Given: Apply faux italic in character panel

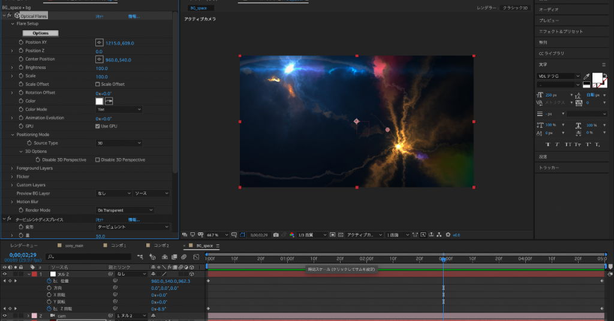Looking at the screenshot, I should tap(557, 144).
